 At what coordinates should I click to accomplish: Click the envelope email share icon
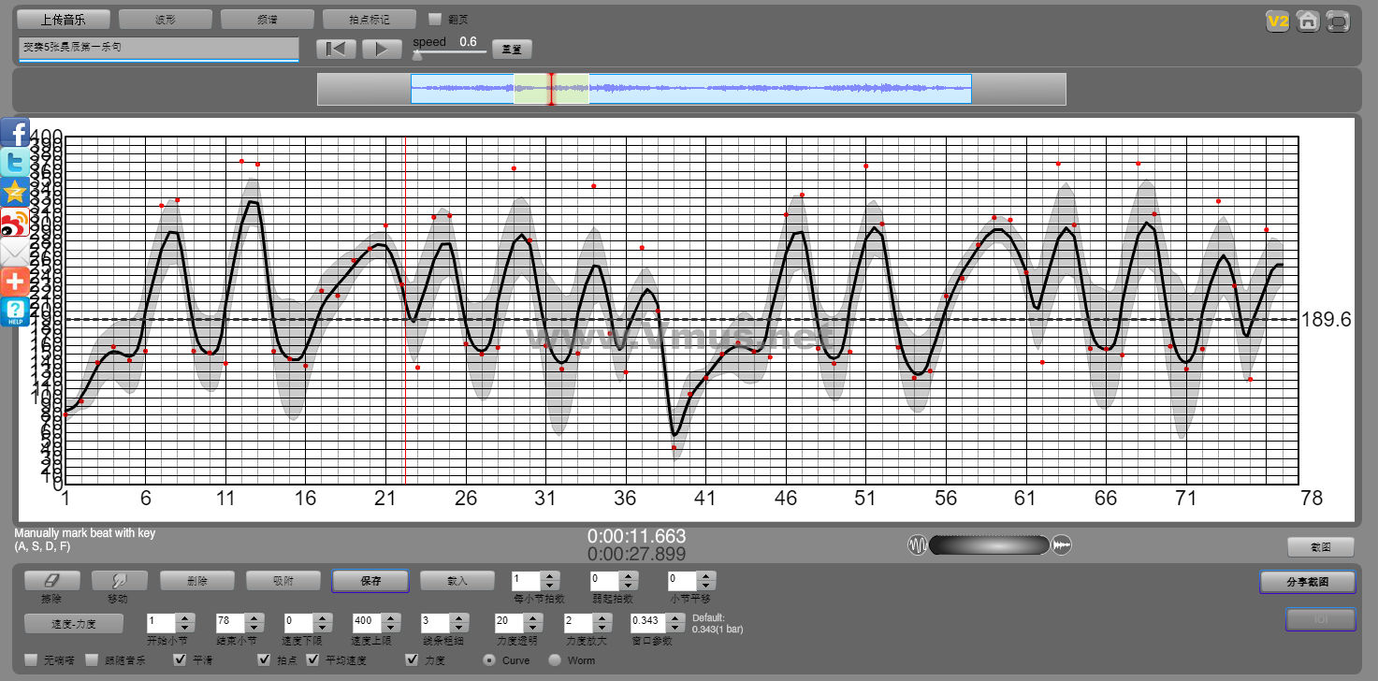click(x=15, y=253)
